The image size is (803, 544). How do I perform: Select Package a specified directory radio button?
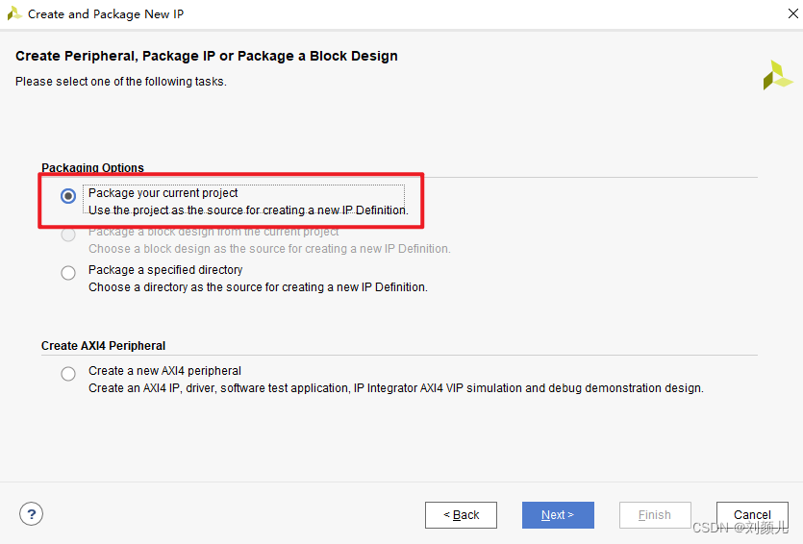pyautogui.click(x=68, y=273)
